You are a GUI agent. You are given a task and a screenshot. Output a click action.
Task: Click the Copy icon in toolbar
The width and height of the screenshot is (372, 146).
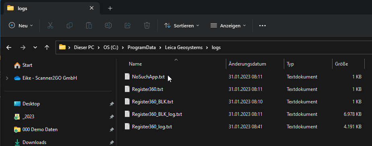click(x=70, y=25)
